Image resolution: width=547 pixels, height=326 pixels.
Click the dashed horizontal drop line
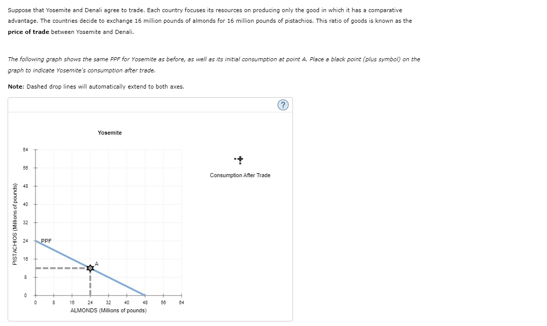(x=61, y=269)
